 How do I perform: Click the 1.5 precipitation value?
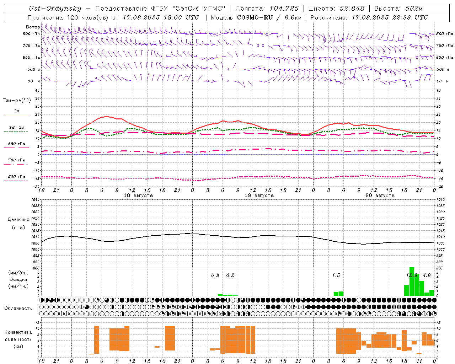tap(336, 275)
